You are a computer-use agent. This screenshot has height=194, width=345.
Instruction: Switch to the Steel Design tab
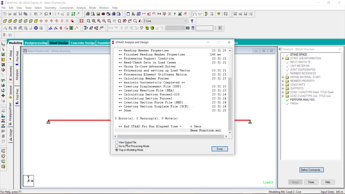point(59,43)
